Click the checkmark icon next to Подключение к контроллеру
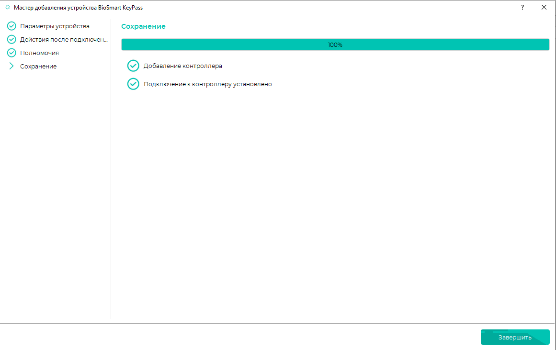 [x=133, y=84]
